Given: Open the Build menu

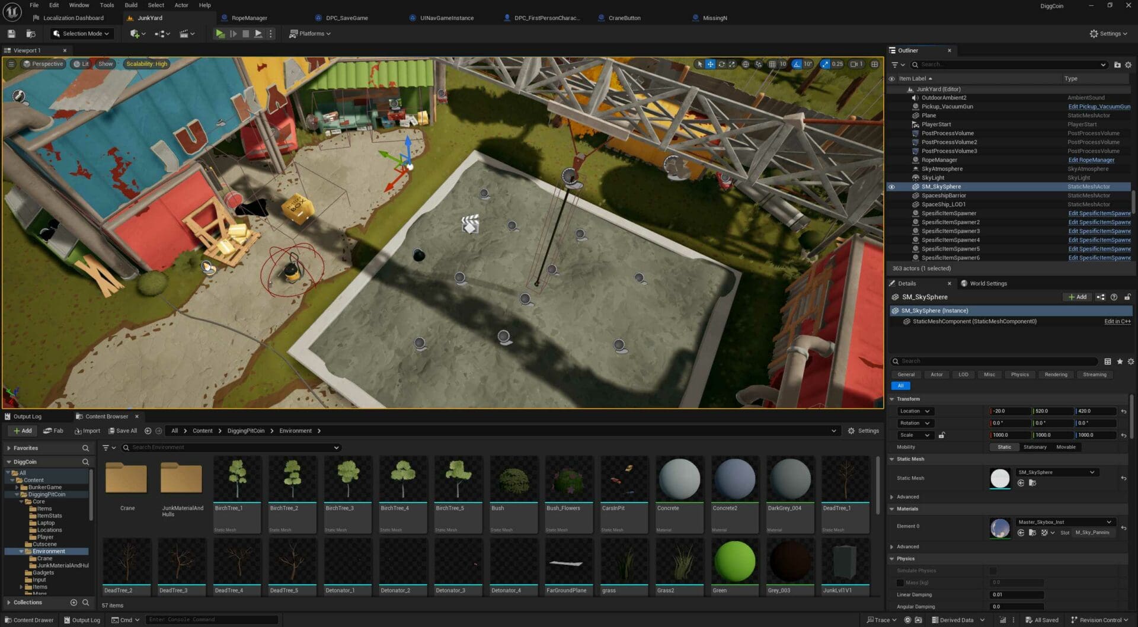Looking at the screenshot, I should pos(131,5).
